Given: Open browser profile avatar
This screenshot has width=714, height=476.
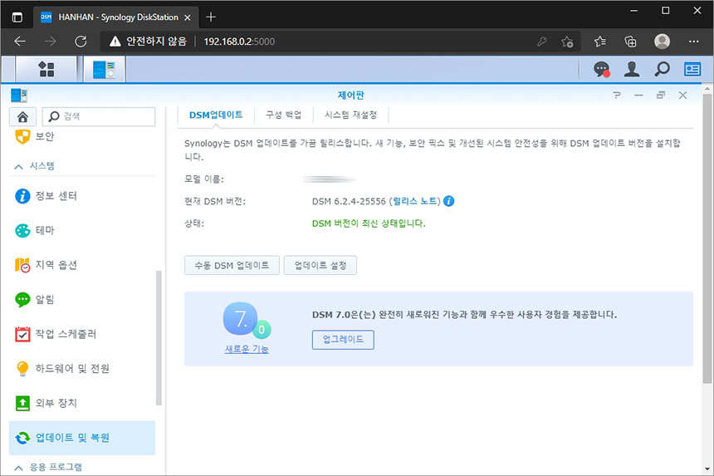Looking at the screenshot, I should (662, 42).
